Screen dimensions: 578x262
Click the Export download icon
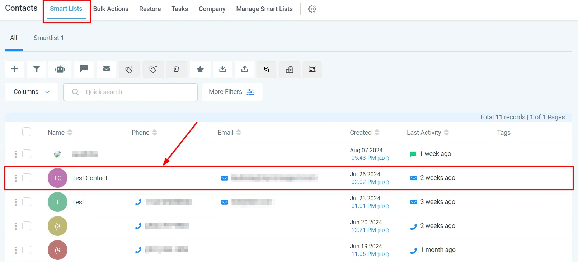pos(223,69)
